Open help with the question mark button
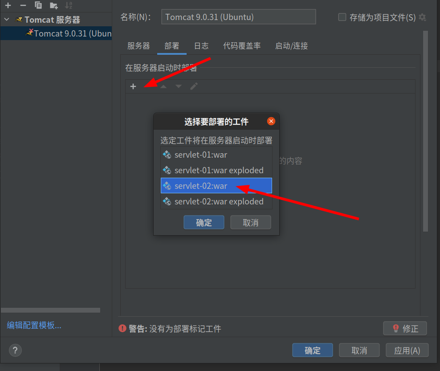440x371 pixels. 15,350
